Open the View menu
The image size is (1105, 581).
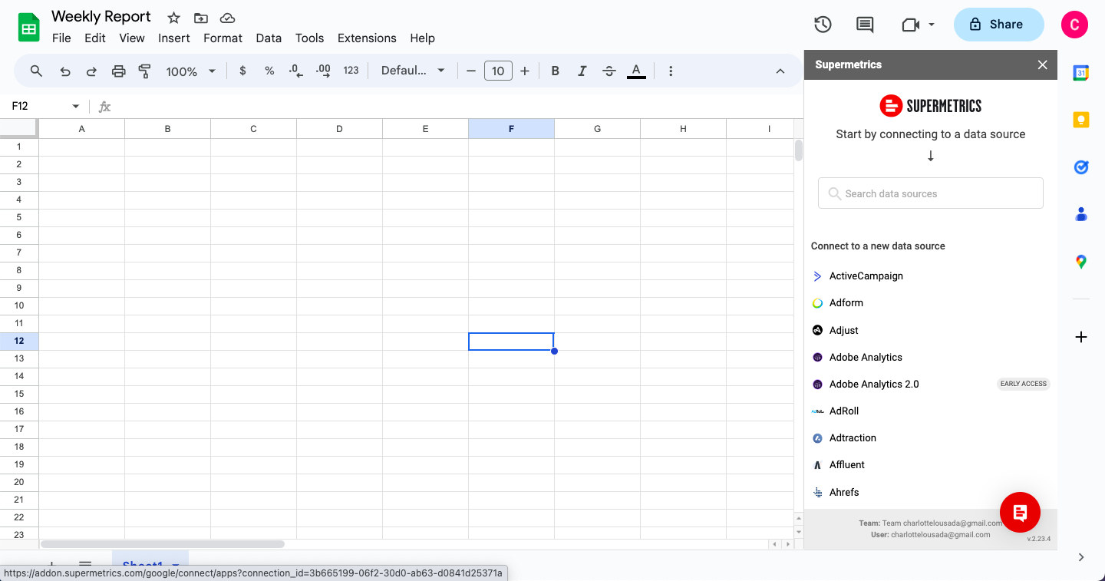[x=132, y=38]
